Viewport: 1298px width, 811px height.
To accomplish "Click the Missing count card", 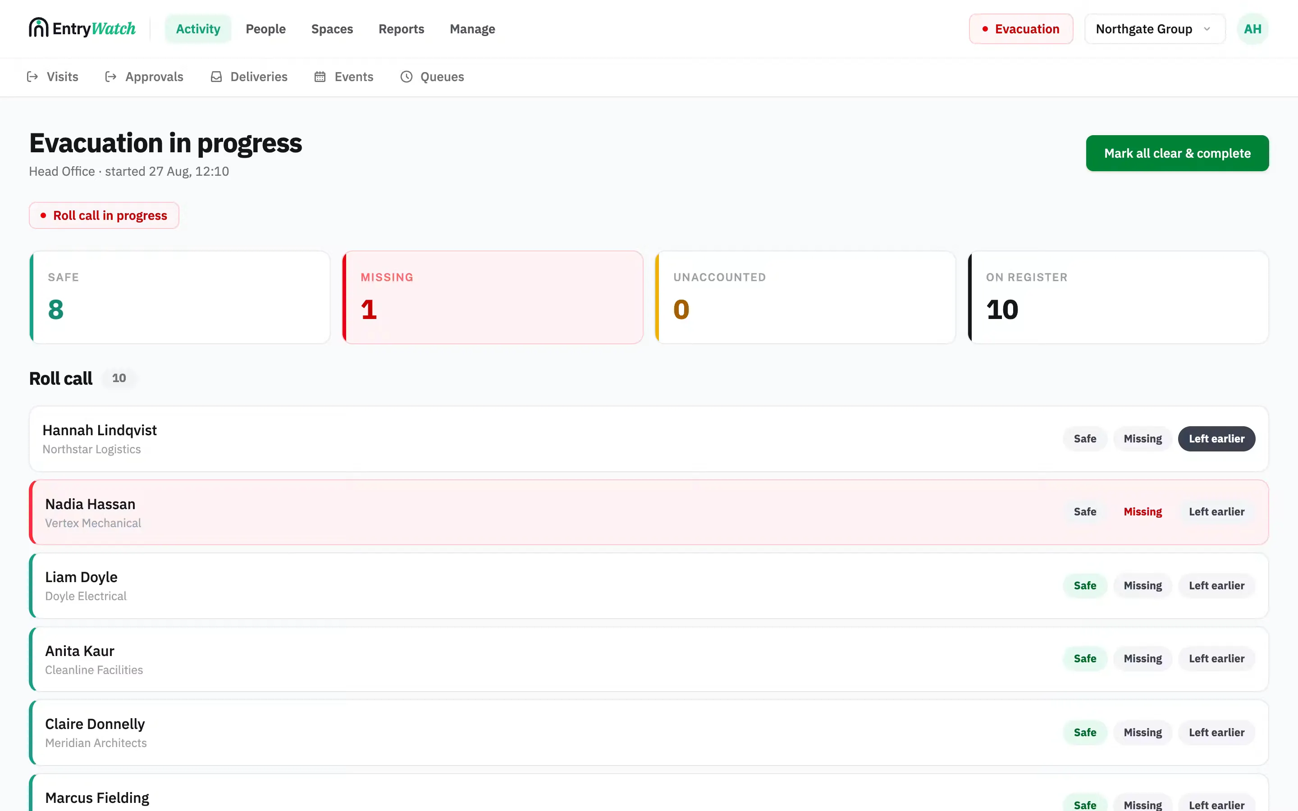I will [492, 297].
